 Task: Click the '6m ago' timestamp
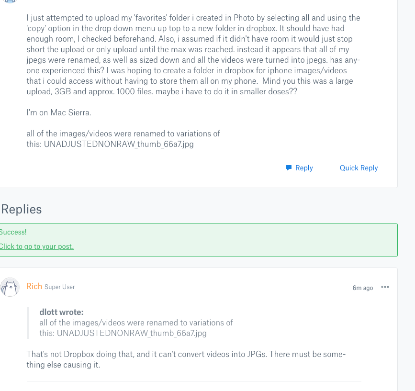tap(362, 288)
